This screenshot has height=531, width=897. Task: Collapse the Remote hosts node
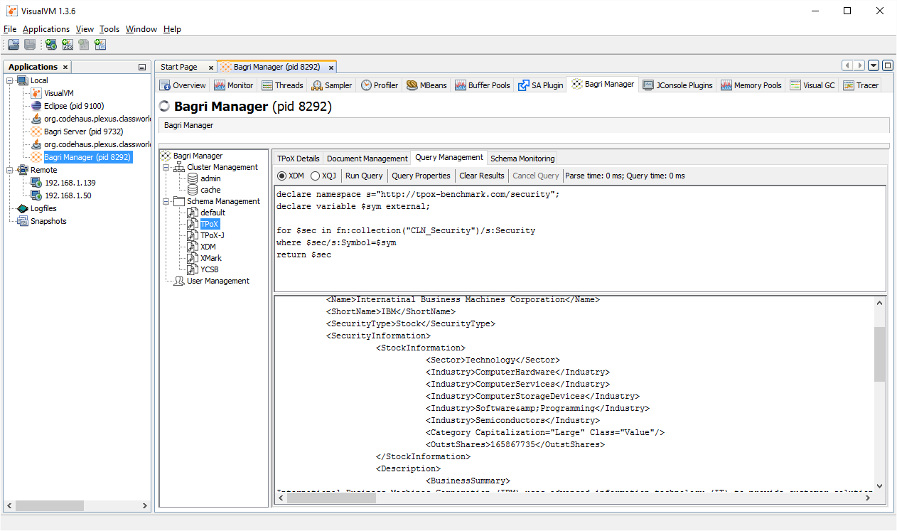(10, 170)
